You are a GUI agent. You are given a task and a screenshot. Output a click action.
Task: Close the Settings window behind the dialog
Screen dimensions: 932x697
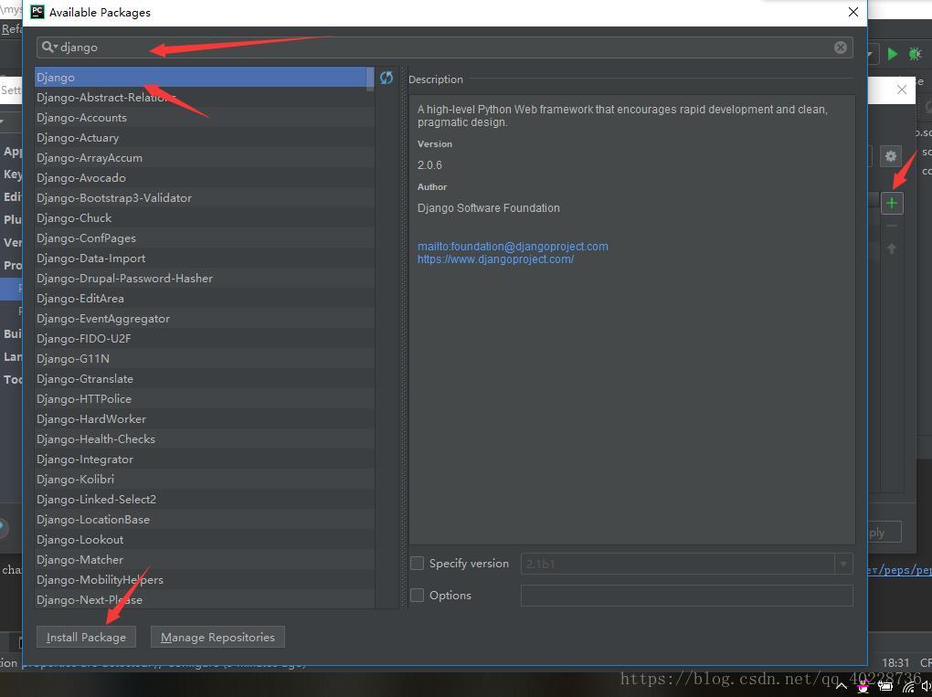902,90
